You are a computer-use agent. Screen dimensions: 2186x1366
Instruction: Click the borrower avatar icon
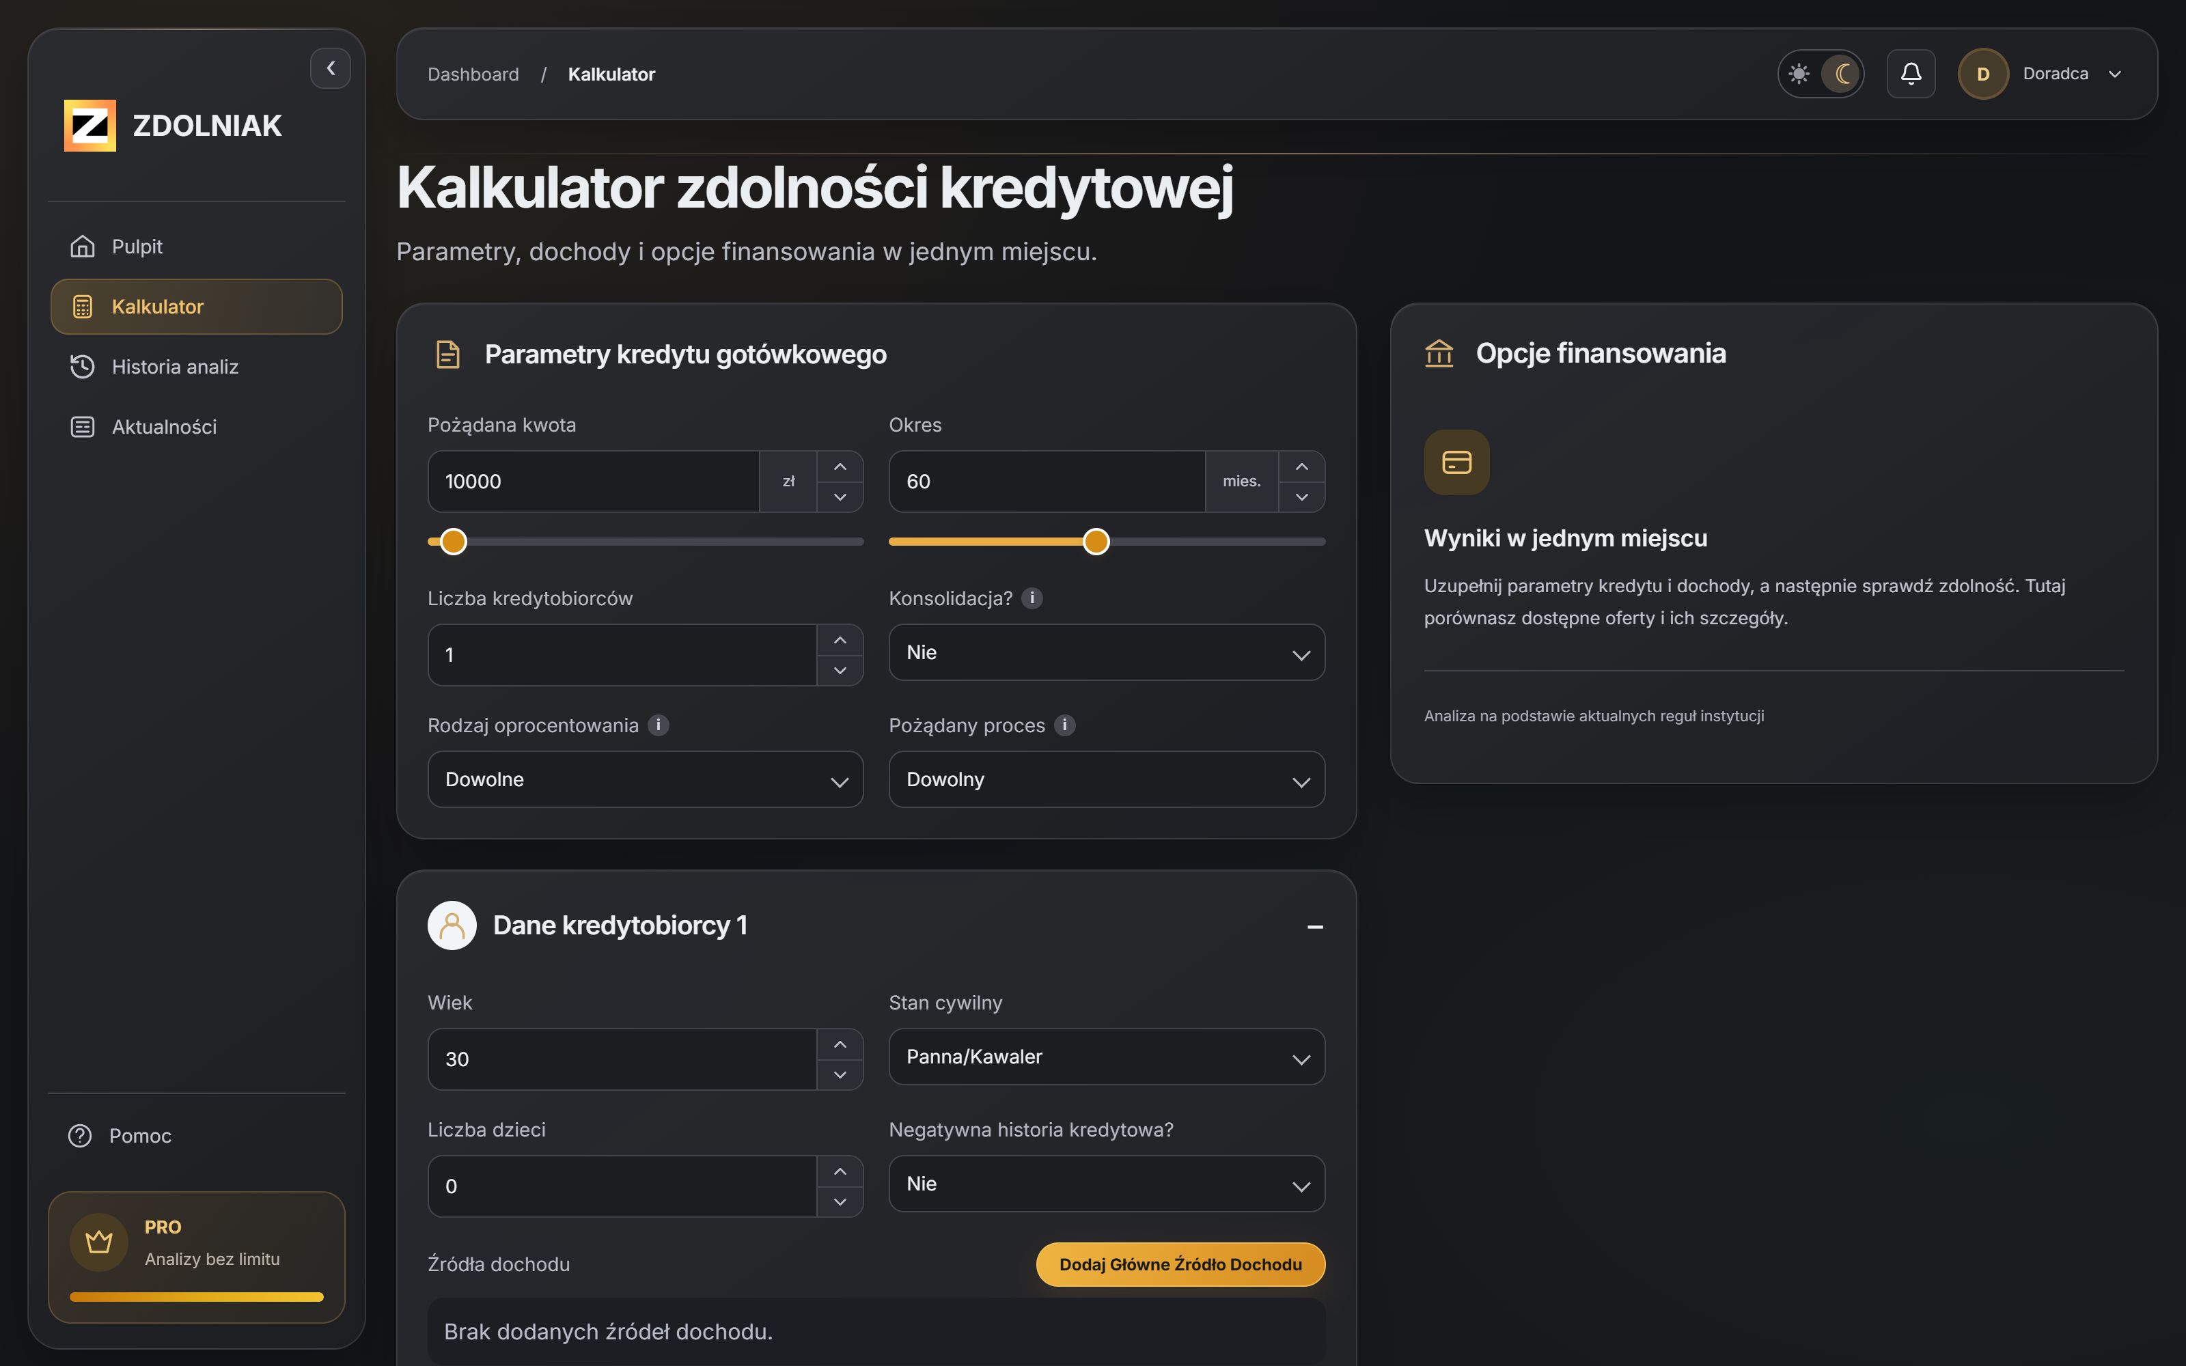click(452, 925)
